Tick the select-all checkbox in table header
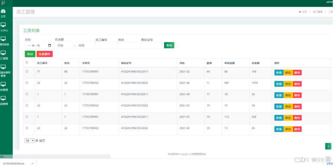 (27, 63)
